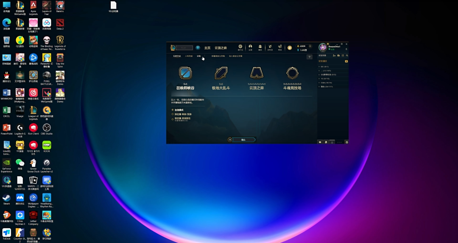Open the 主页 home tab

coord(207,48)
